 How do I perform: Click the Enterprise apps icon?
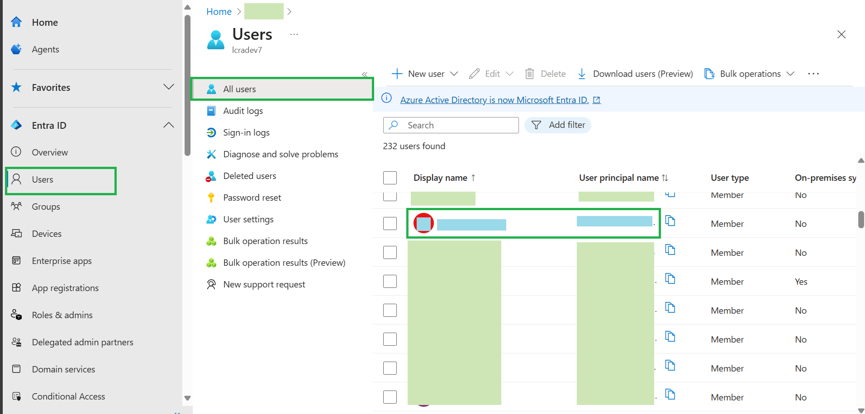(16, 260)
